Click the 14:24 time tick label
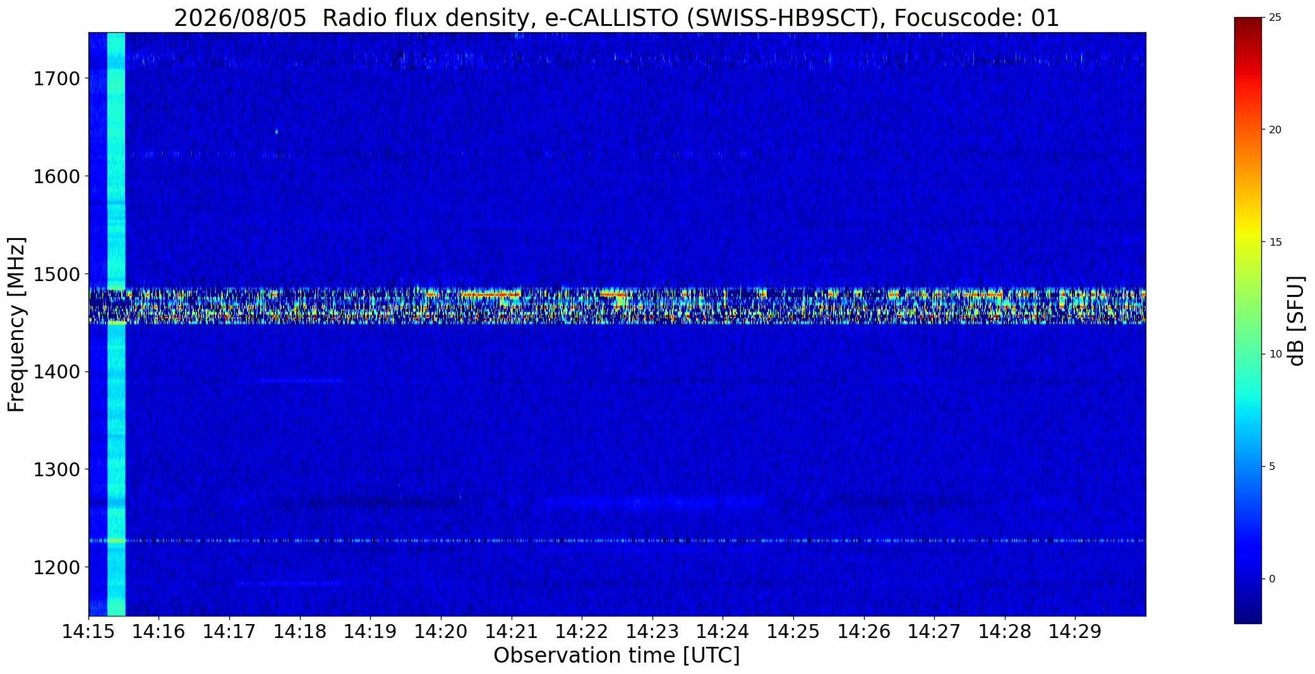Image resolution: width=1315 pixels, height=674 pixels. pos(723,632)
